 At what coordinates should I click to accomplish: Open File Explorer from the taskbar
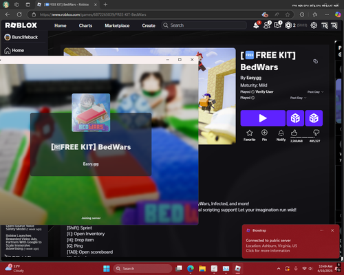click(x=202, y=269)
